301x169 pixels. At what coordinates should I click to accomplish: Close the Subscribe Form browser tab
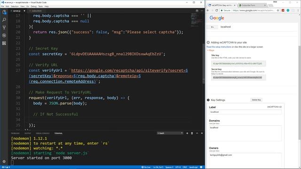tap(265, 5)
